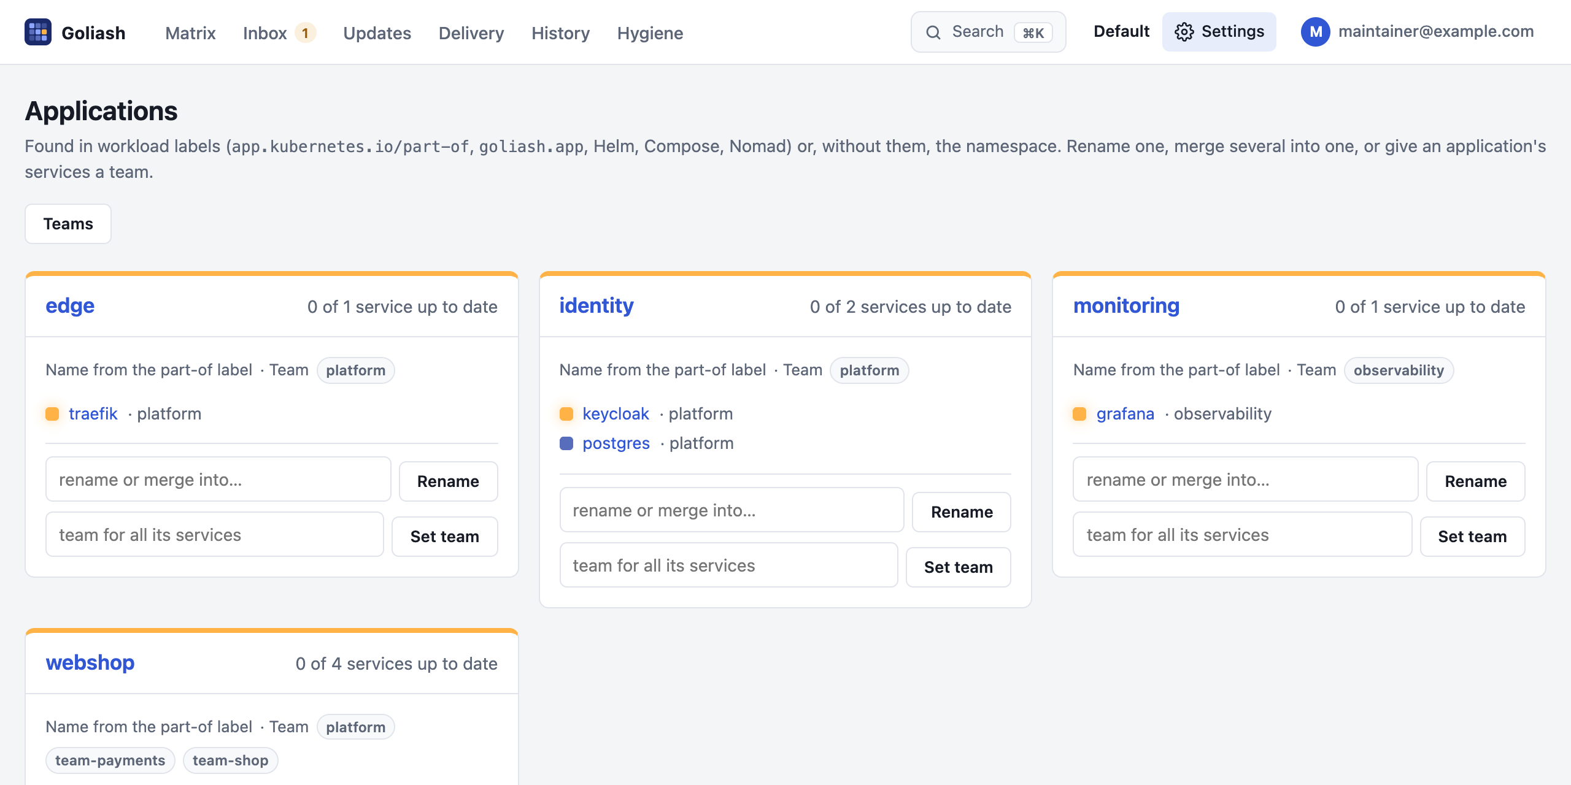The image size is (1571, 785).
Task: Open the History tab
Action: [x=560, y=33]
